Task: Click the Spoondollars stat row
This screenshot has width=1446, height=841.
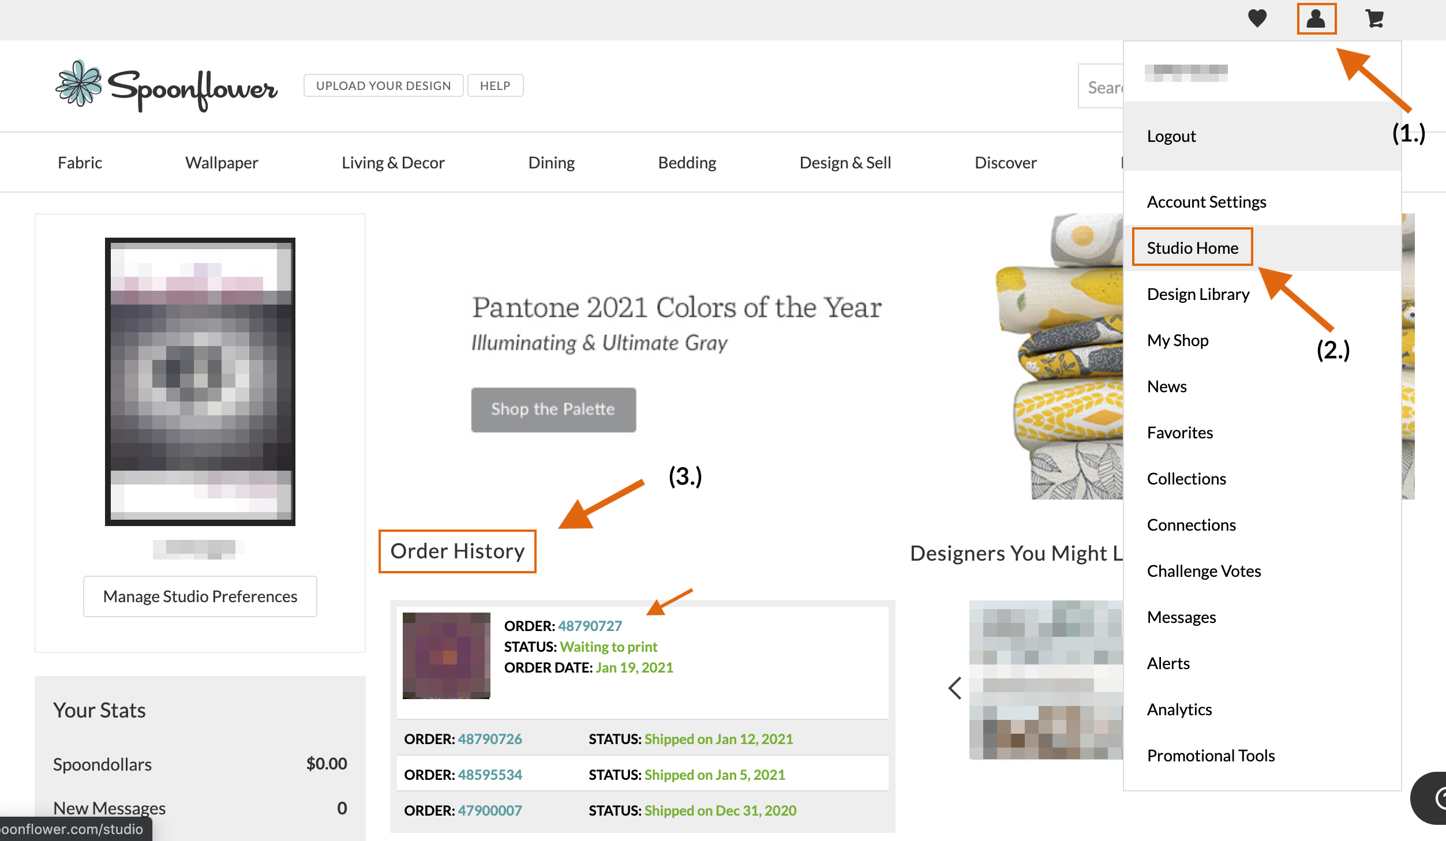Action: pos(200,764)
